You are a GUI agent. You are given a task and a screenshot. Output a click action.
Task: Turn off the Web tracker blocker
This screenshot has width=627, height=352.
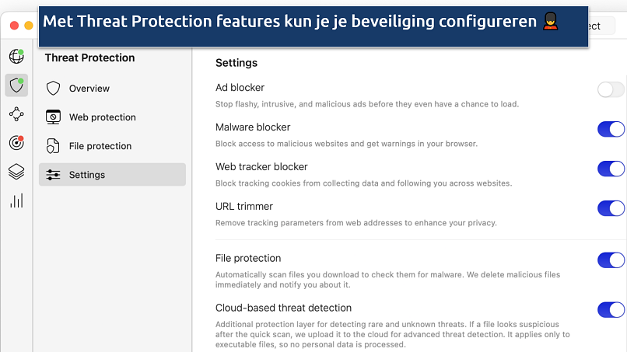coord(611,169)
